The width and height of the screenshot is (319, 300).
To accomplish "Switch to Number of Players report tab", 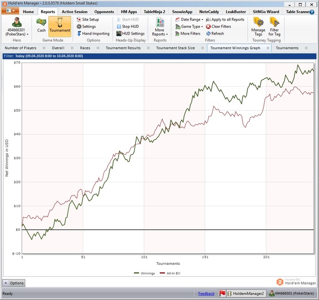I will point(21,48).
